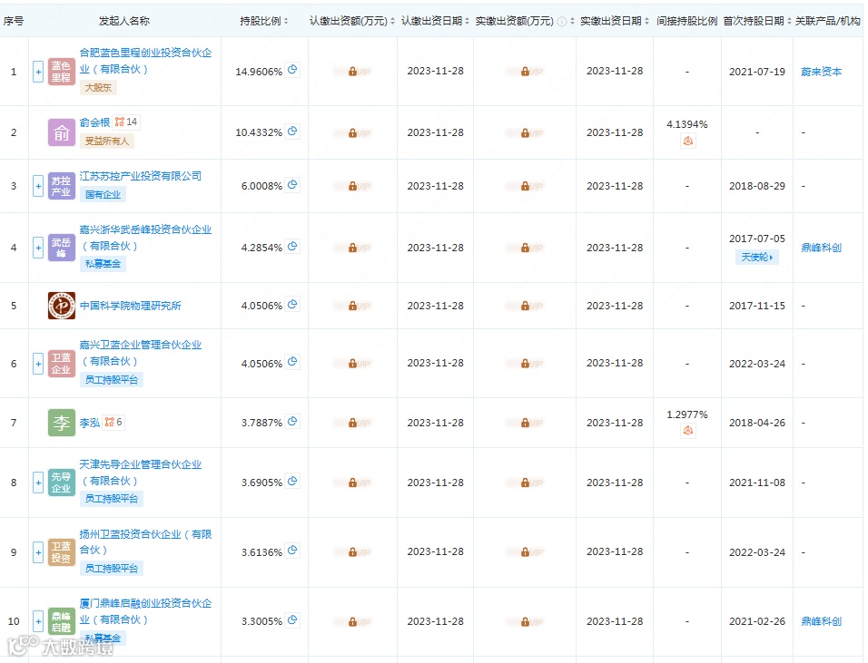The image size is (868, 663).
Task: Expand row 1 合肥蓝色里程 with plus button
Action: [38, 72]
